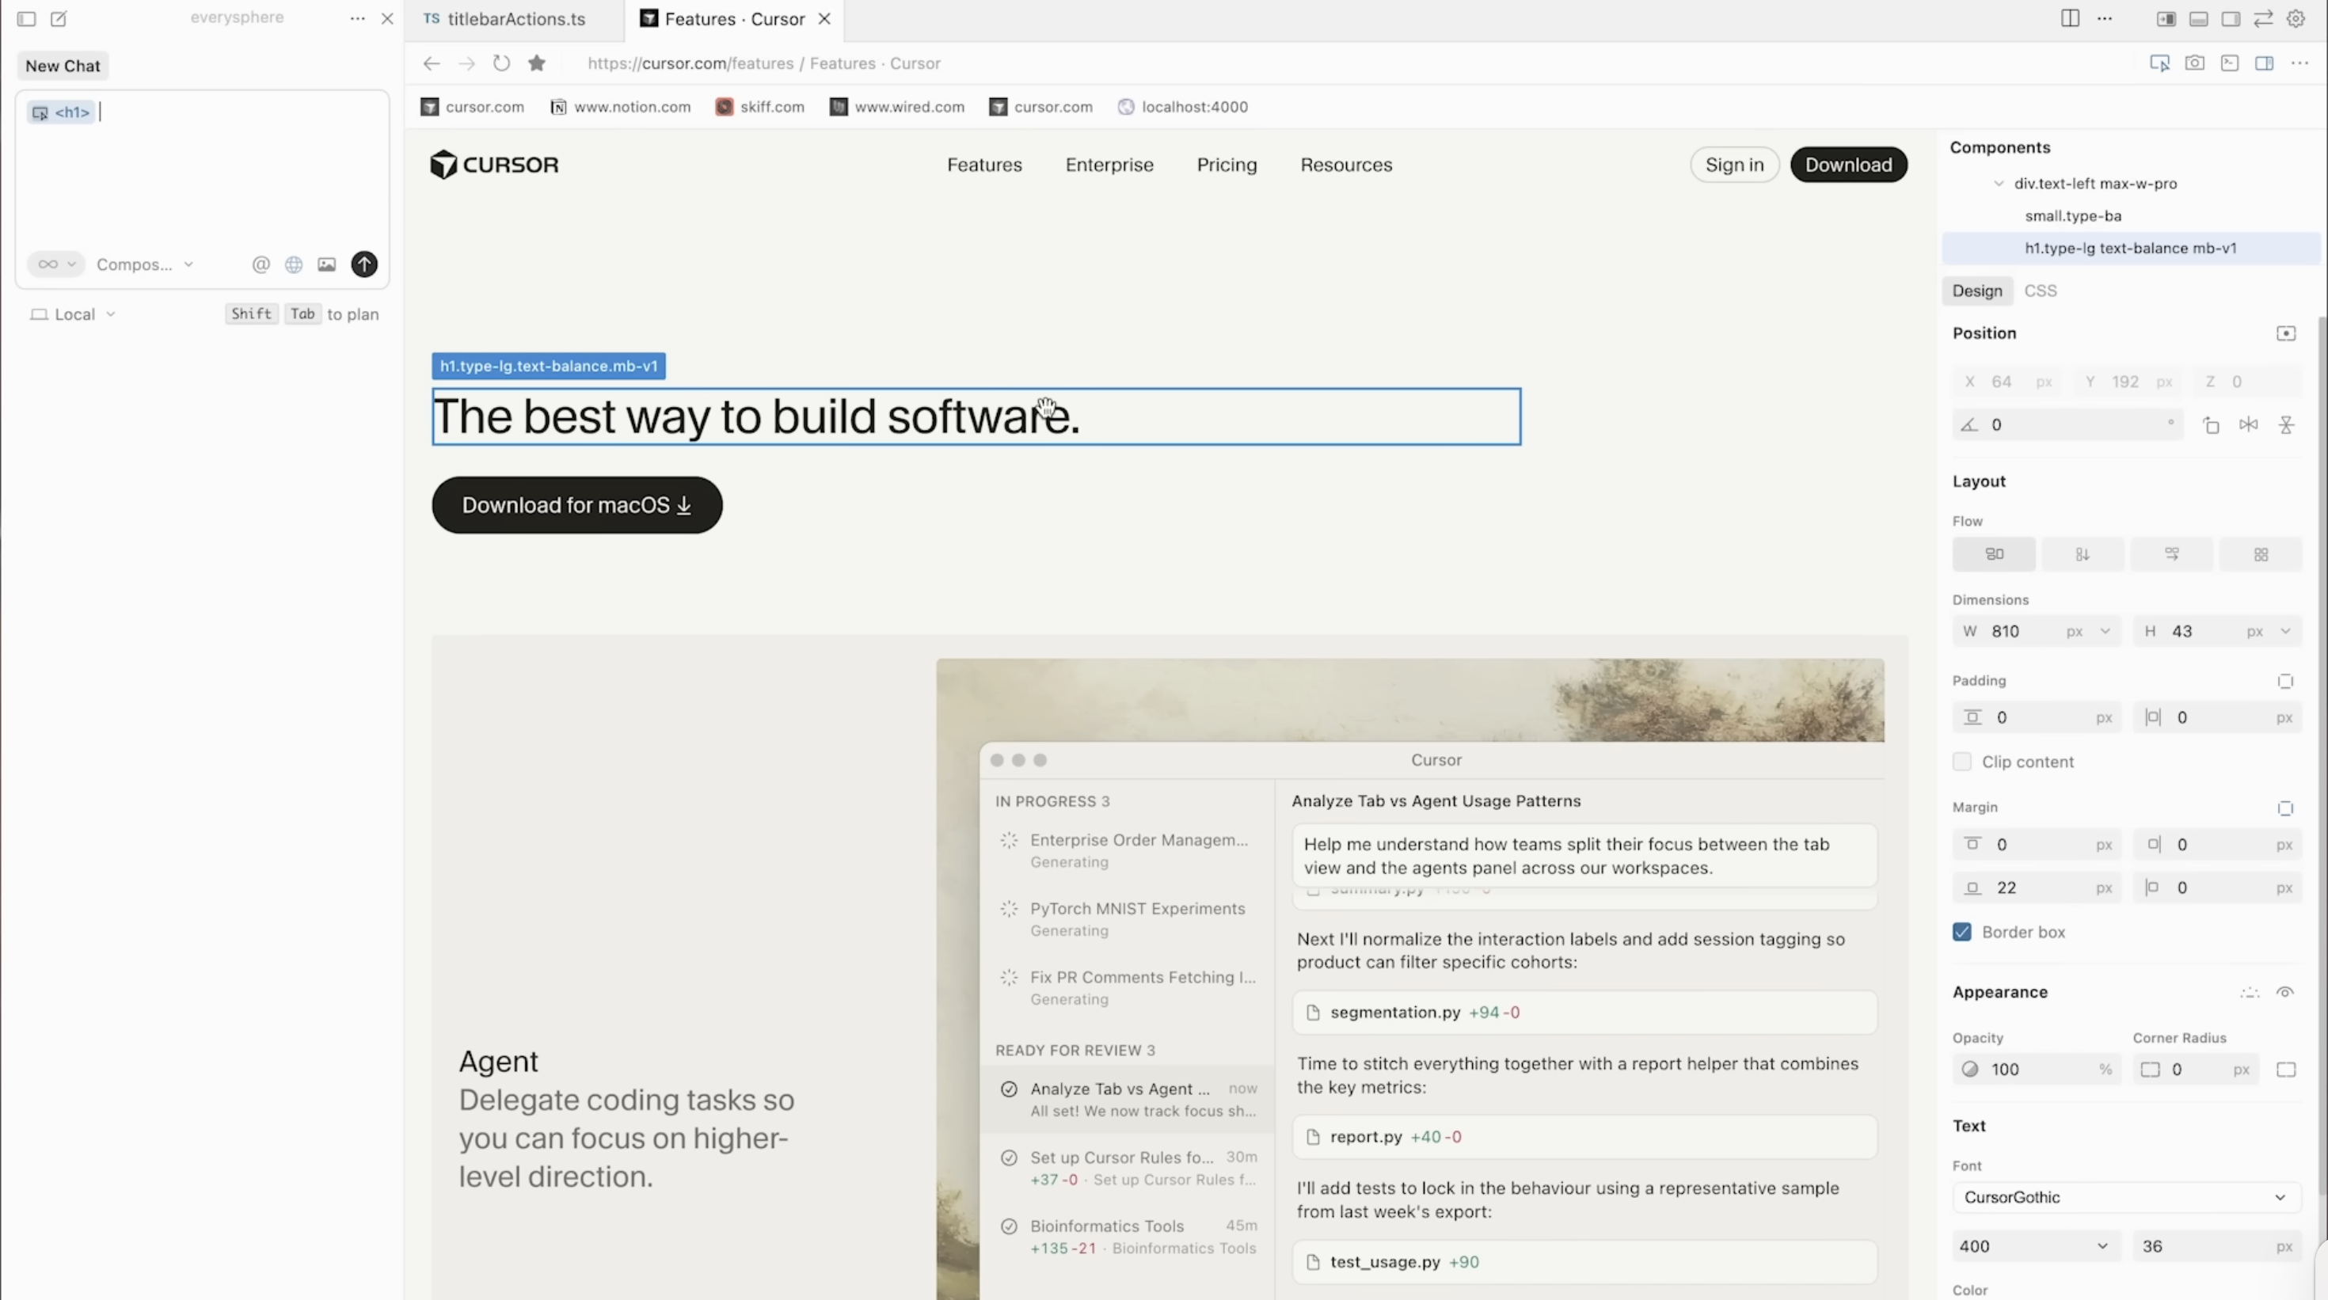Attach an image in the chat composer
Image resolution: width=2328 pixels, height=1300 pixels.
326,264
